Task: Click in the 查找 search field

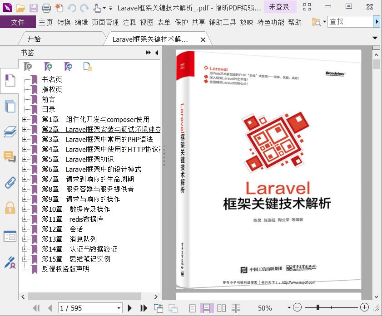Action: click(x=351, y=22)
